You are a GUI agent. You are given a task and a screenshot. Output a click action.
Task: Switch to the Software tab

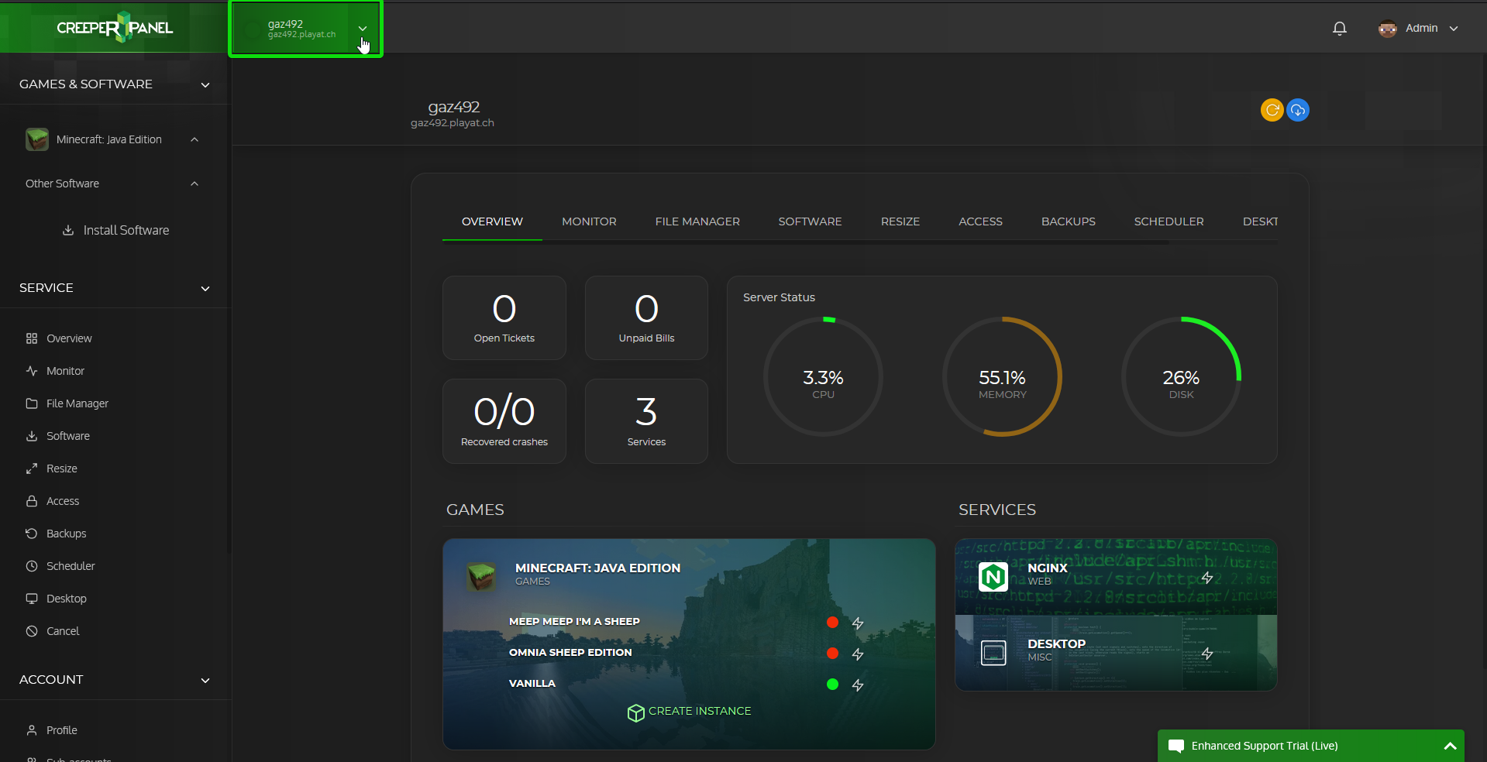[x=810, y=221]
